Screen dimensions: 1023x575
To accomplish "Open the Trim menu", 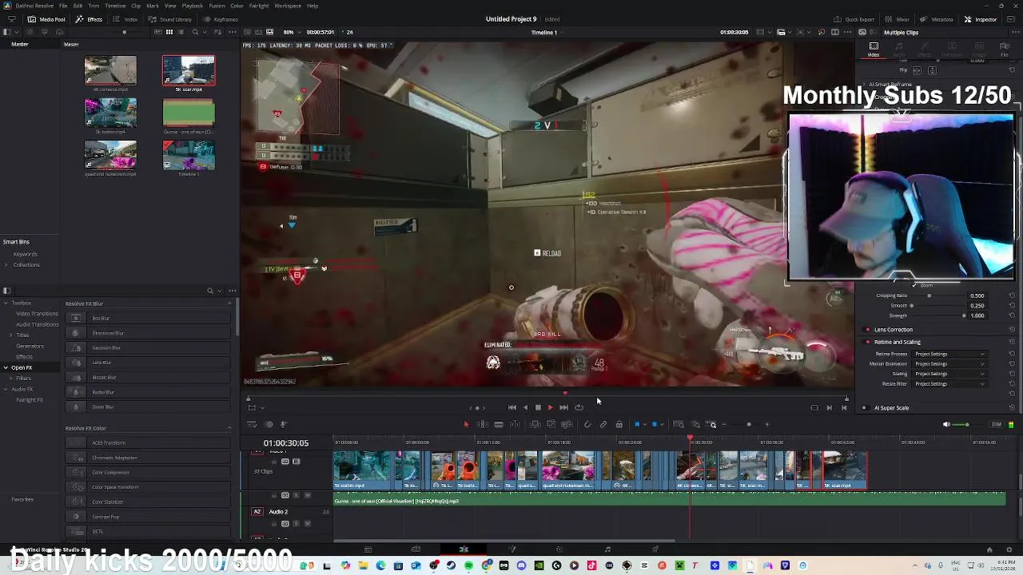I will [x=94, y=6].
